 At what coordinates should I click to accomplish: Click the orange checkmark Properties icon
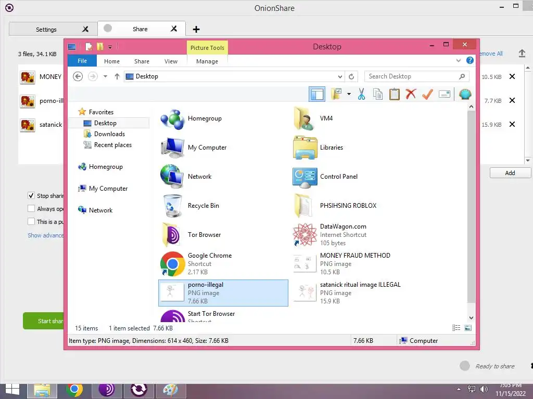pyautogui.click(x=427, y=94)
